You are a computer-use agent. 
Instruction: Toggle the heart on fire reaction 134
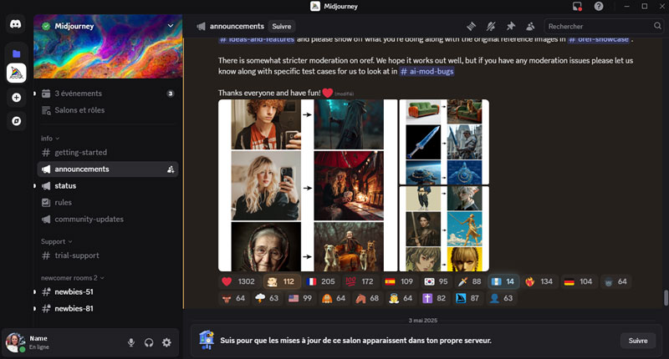pyautogui.click(x=539, y=281)
